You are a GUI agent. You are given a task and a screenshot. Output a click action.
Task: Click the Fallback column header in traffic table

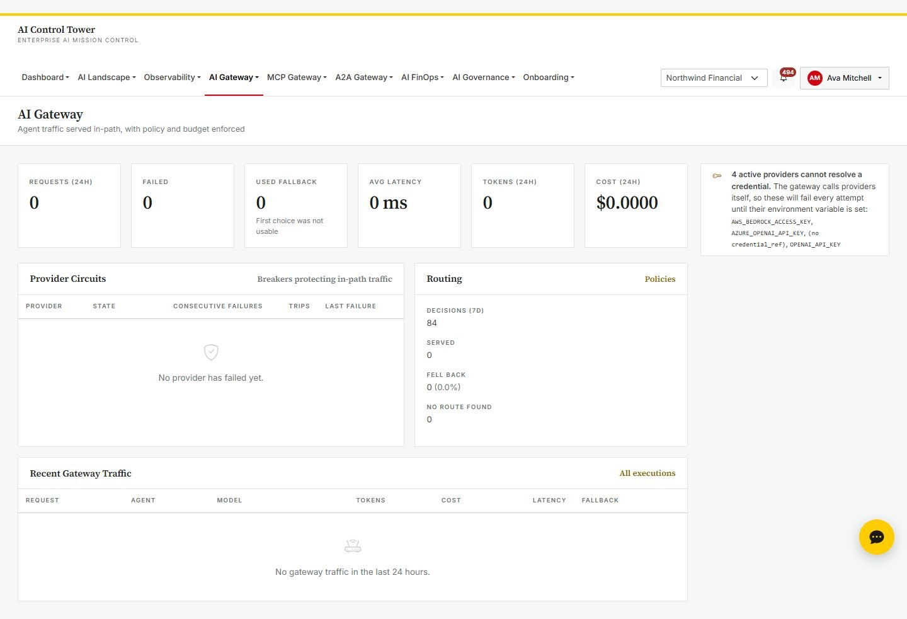click(x=600, y=500)
